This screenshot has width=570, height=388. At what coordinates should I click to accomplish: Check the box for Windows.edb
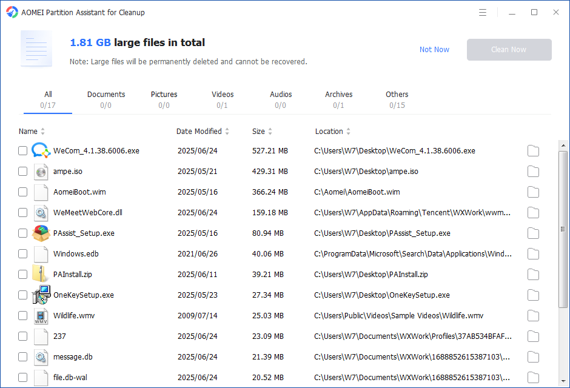[22, 253]
